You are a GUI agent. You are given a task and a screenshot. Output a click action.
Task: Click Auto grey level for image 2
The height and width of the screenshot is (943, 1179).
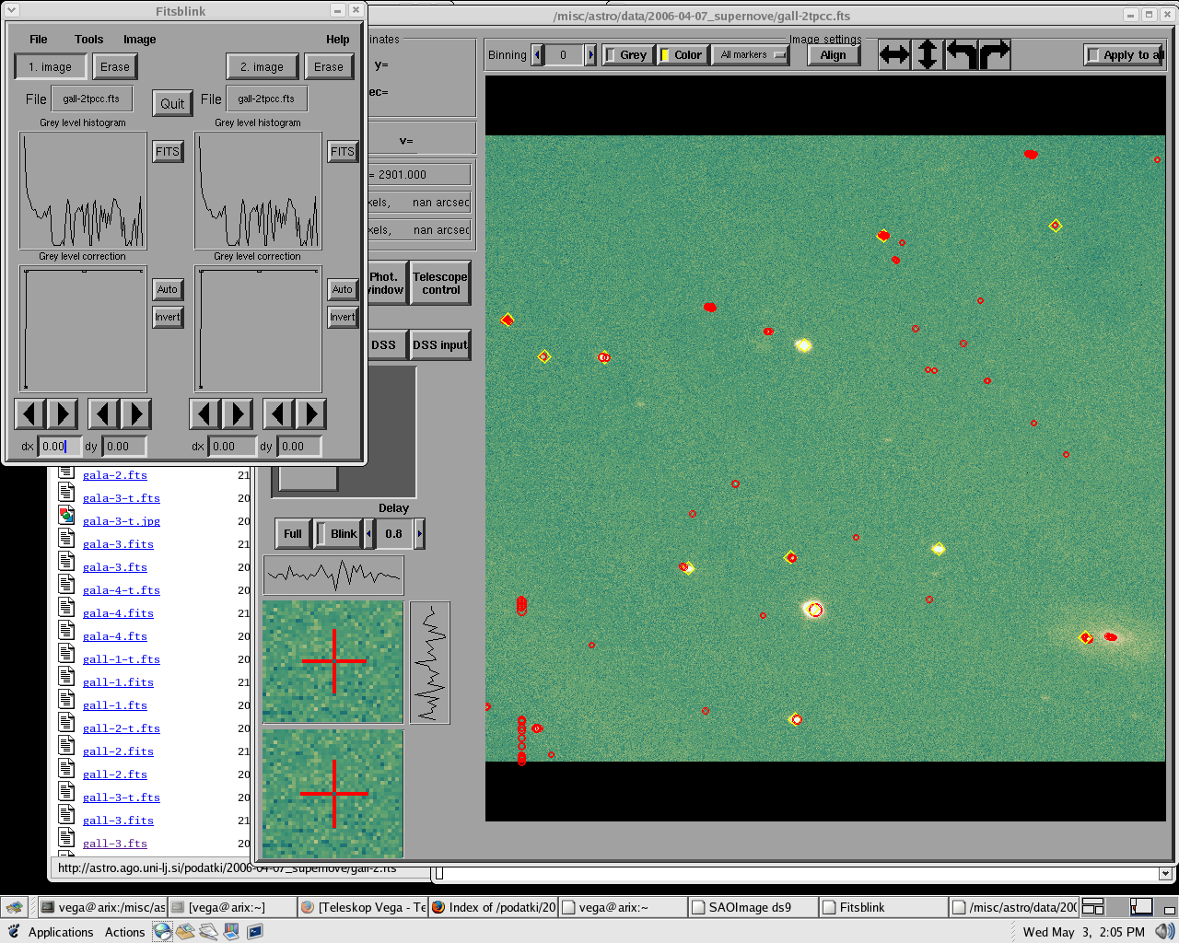pos(343,289)
